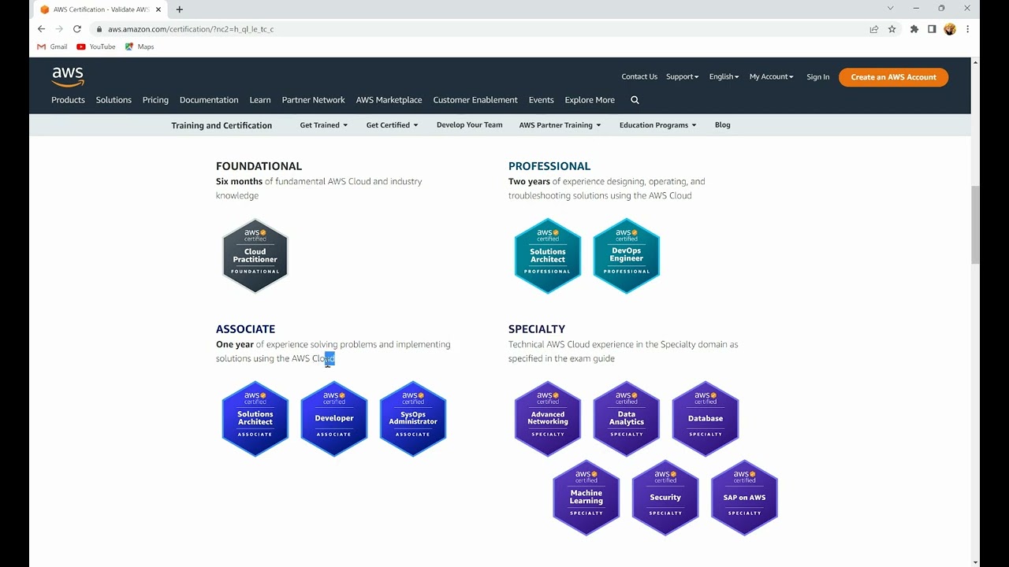Click the FOUNDATIONAL heading text

[x=259, y=166]
